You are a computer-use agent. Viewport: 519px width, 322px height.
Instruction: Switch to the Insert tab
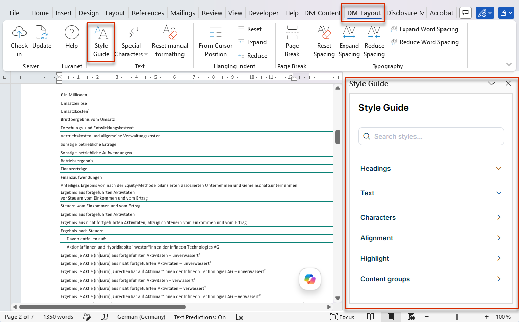click(x=64, y=13)
